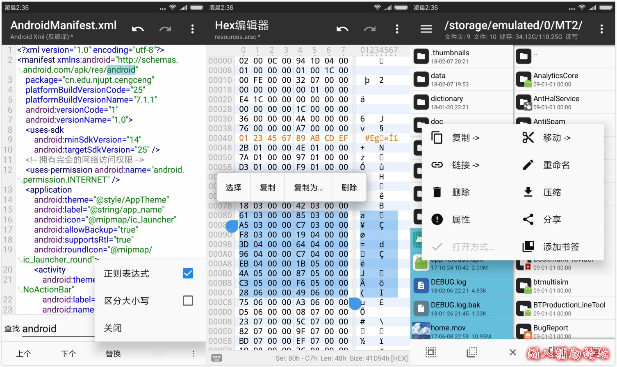Focus the 查找 search field containing android
Screen dimensions: 617x367
58,329
